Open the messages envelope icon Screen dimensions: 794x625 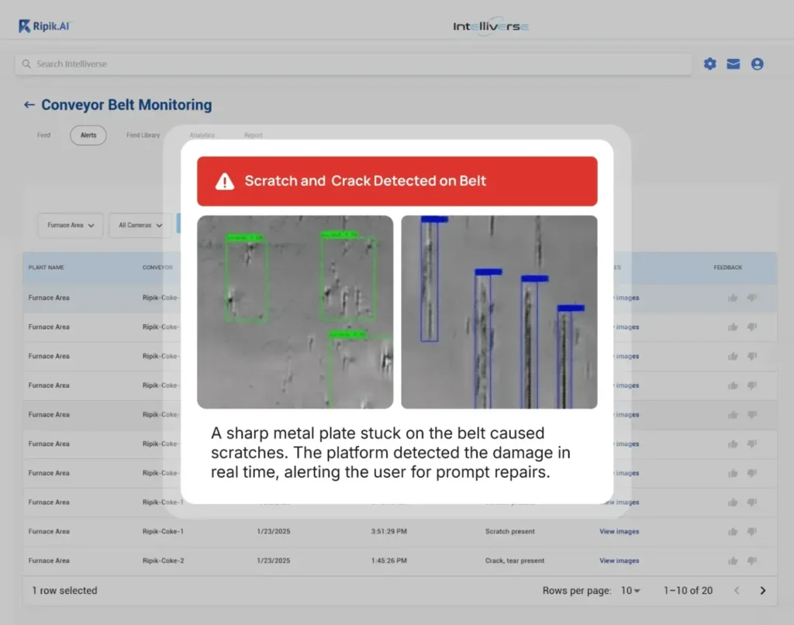[x=734, y=64]
